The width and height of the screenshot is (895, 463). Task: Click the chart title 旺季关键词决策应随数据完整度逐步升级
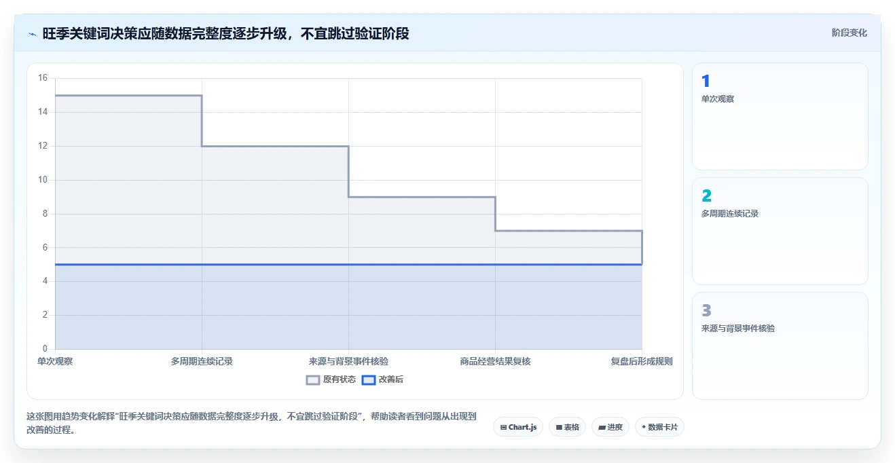click(225, 33)
